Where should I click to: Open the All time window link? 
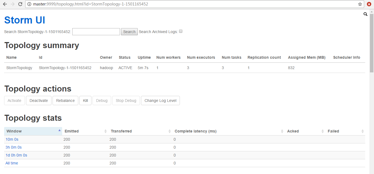click(12, 163)
